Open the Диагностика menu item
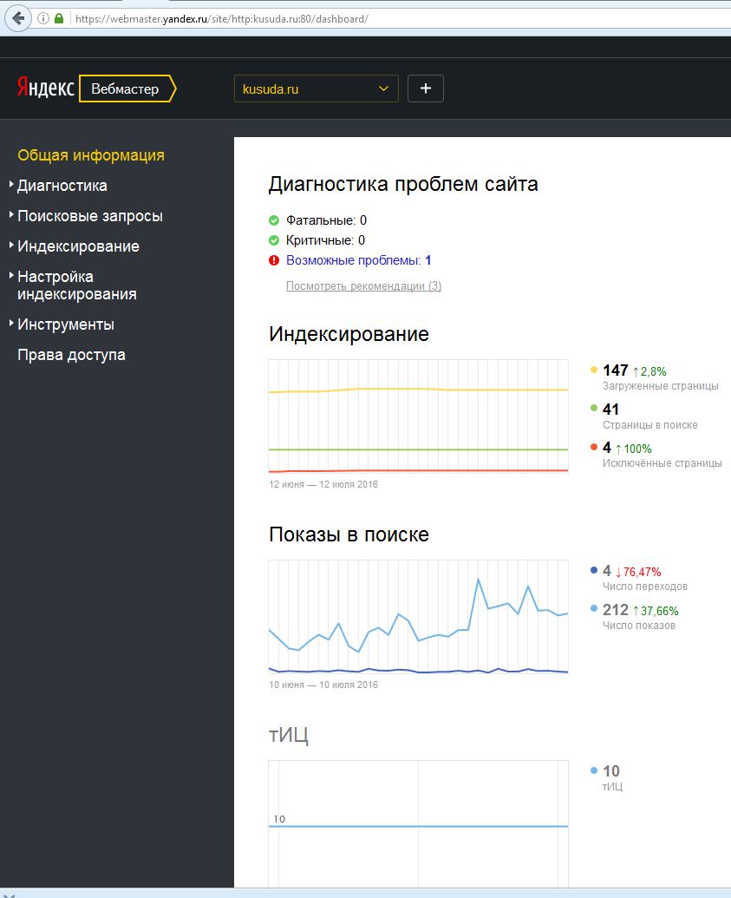The width and height of the screenshot is (731, 898). click(62, 186)
